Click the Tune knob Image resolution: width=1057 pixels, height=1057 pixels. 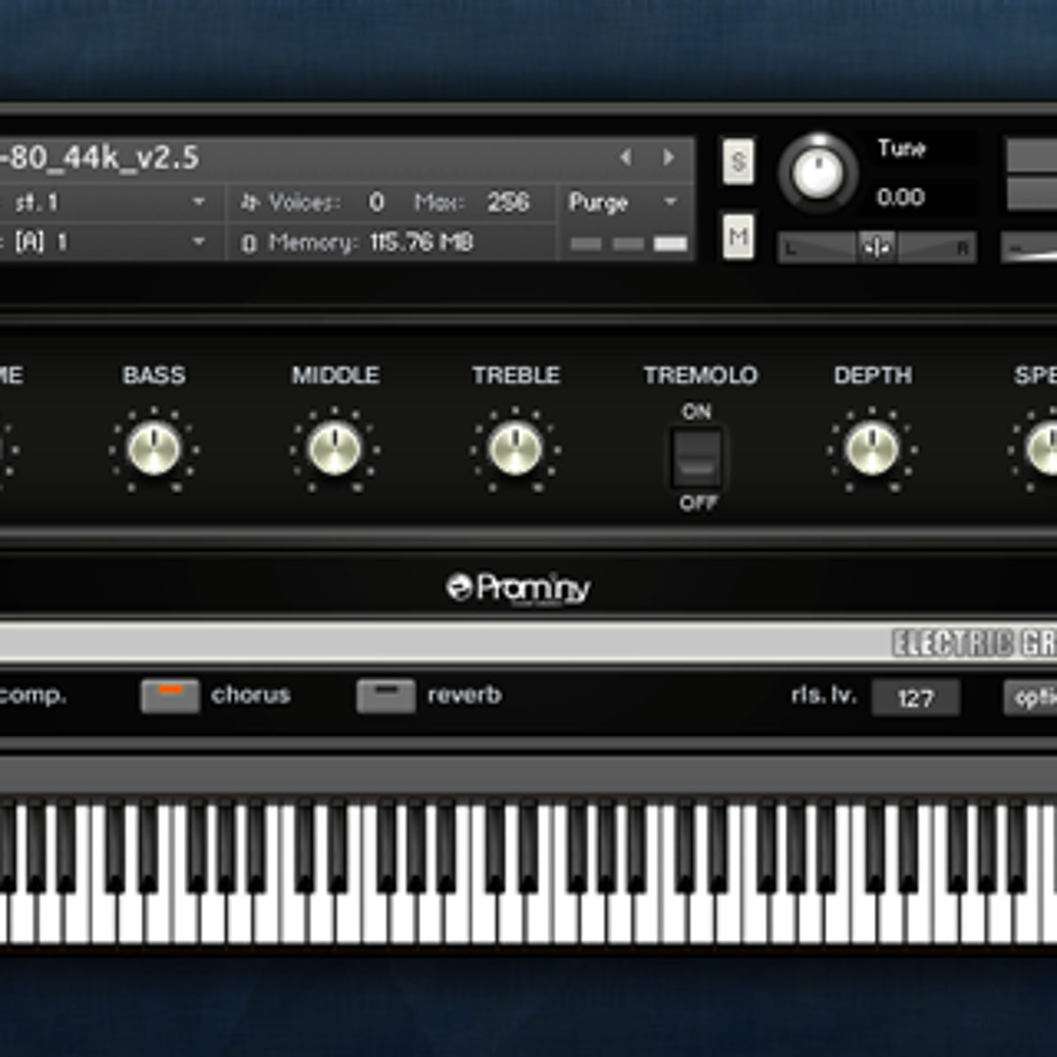point(817,172)
